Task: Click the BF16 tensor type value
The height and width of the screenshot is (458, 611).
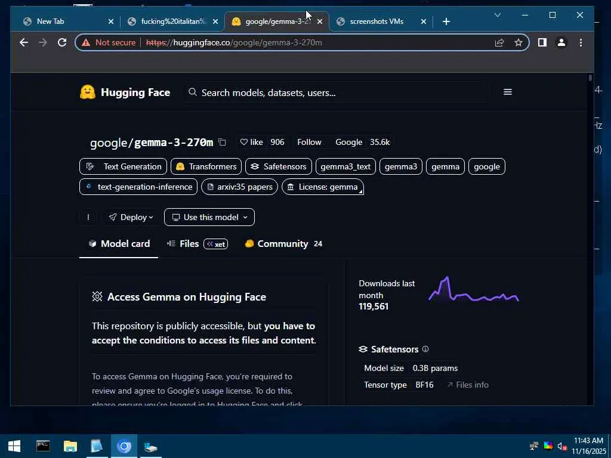Action: (x=424, y=385)
